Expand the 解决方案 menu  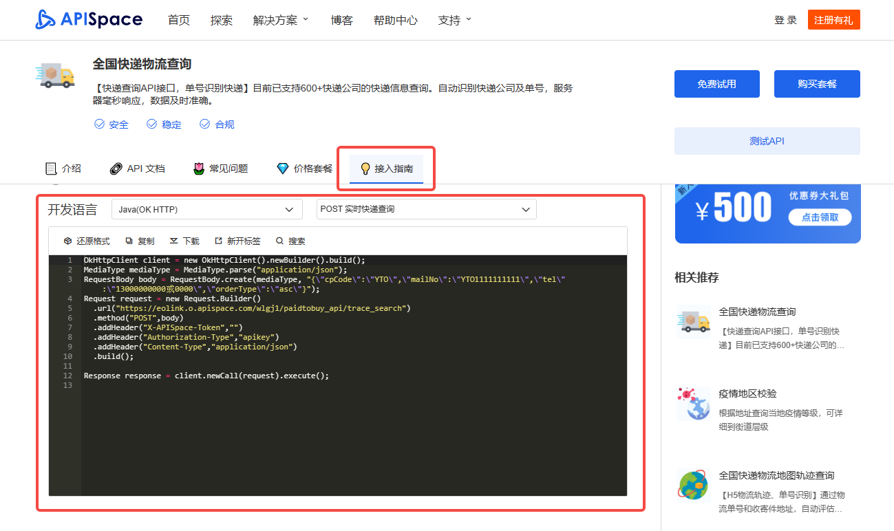click(x=281, y=20)
